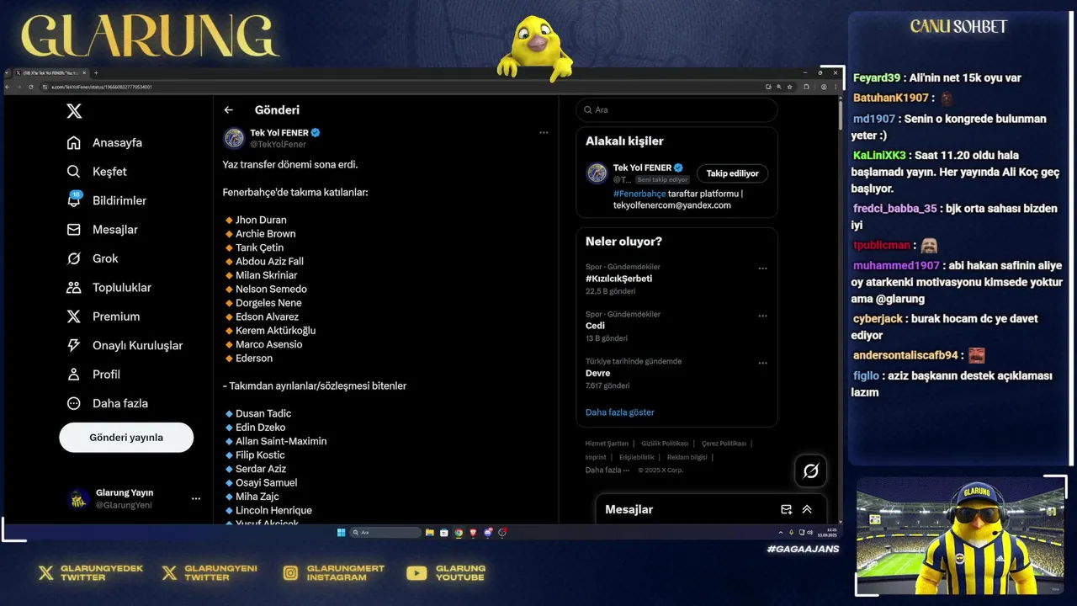Click the floating Grok button
The height and width of the screenshot is (606, 1077).
810,471
